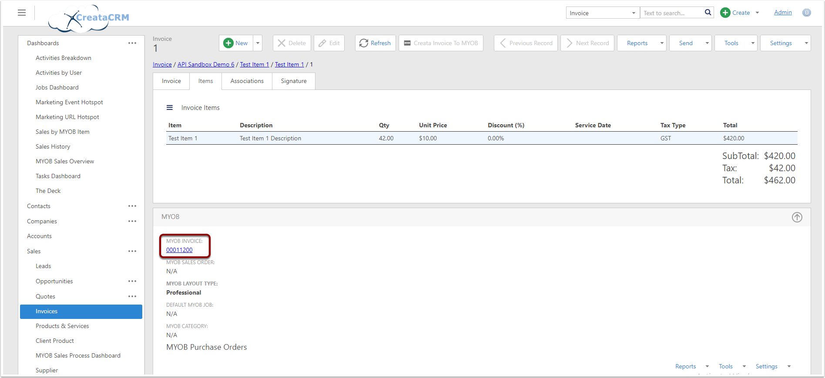Click the Service Date column header
The image size is (825, 378).
click(x=593, y=125)
